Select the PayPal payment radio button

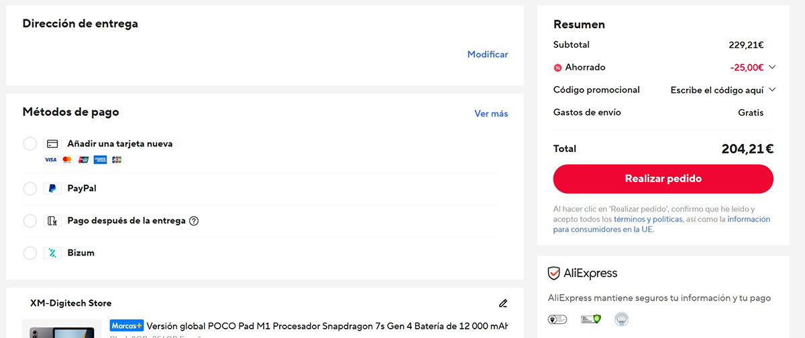point(30,189)
